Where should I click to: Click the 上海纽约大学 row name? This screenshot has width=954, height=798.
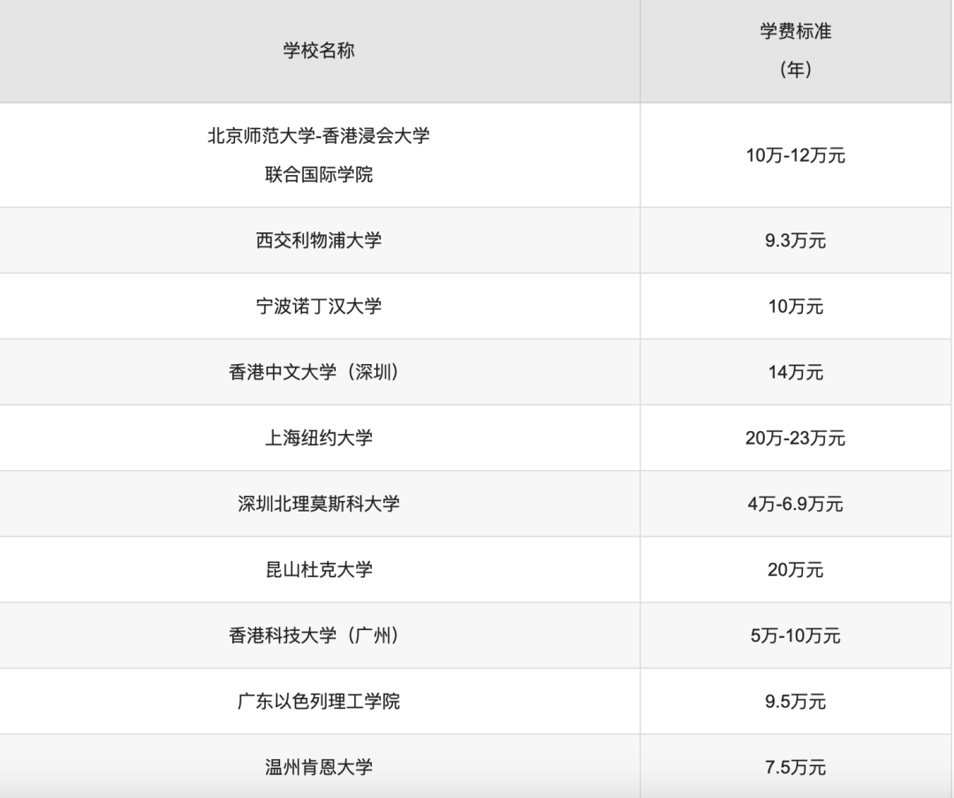click(x=319, y=437)
